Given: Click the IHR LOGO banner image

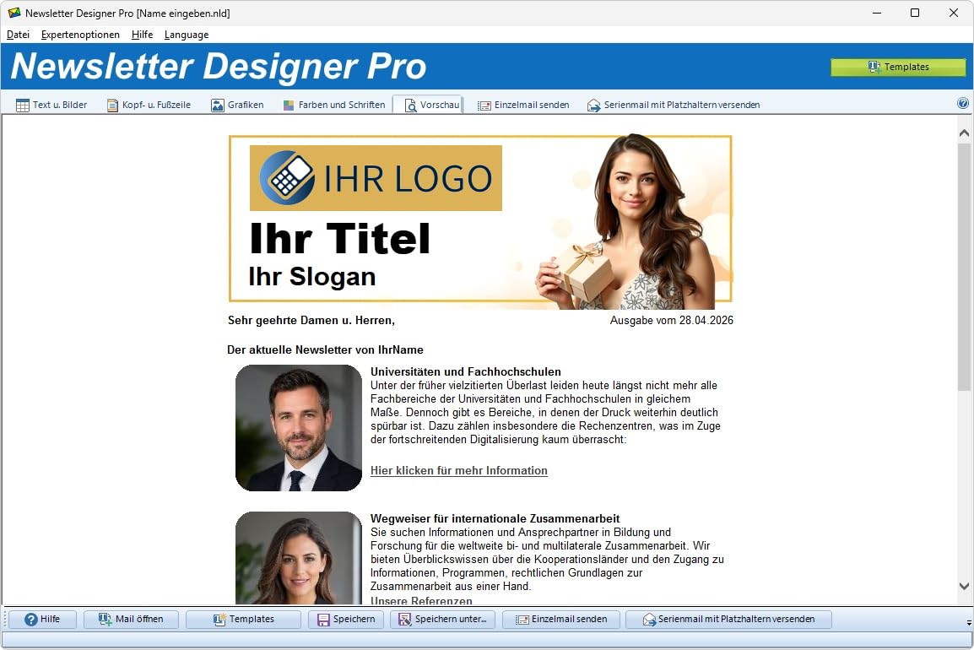Looking at the screenshot, I should (376, 178).
